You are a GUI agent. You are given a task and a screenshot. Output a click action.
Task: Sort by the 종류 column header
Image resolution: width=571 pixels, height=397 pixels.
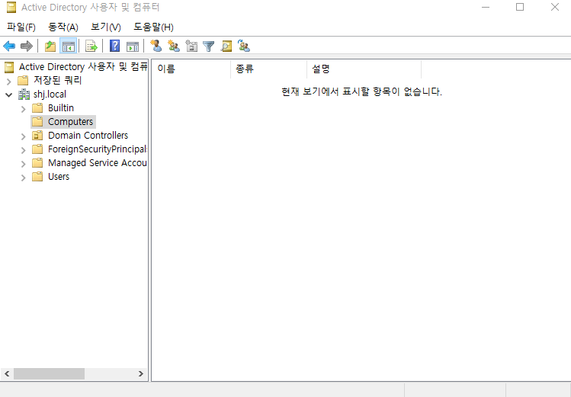coord(269,69)
